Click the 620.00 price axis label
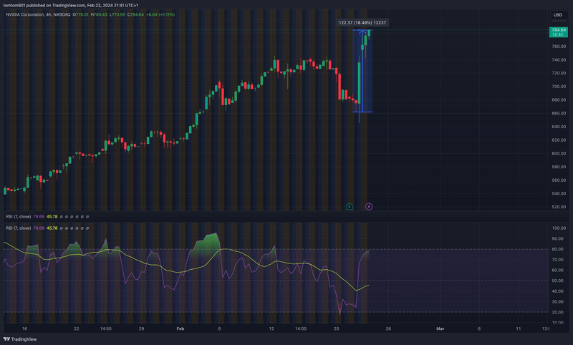This screenshot has width=573, height=345. [559, 140]
